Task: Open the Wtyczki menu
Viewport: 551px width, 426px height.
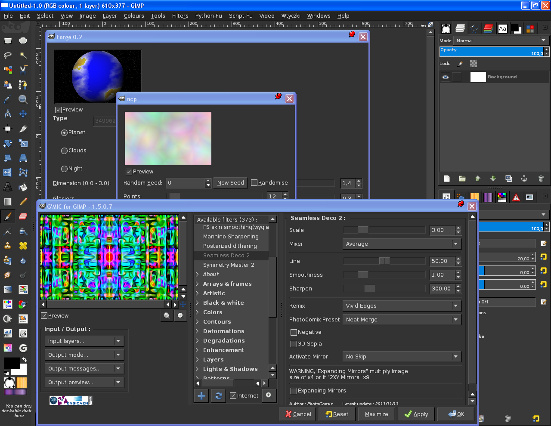Action: tap(291, 15)
